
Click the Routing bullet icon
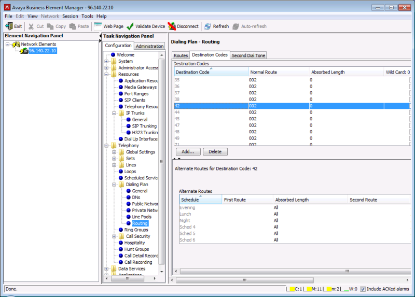coord(128,223)
